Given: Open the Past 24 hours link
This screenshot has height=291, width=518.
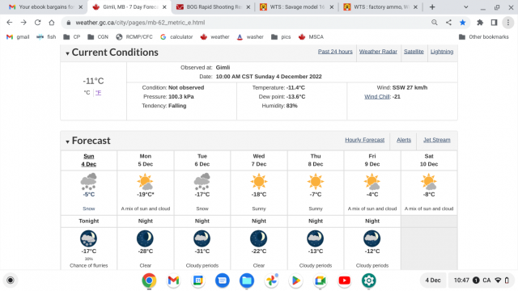Looking at the screenshot, I should tap(335, 52).
